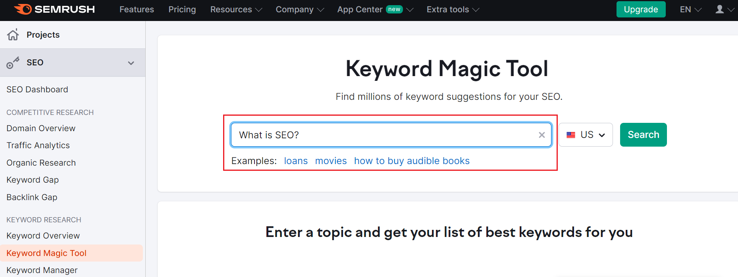Clear the keyword search field with X

pos(541,135)
